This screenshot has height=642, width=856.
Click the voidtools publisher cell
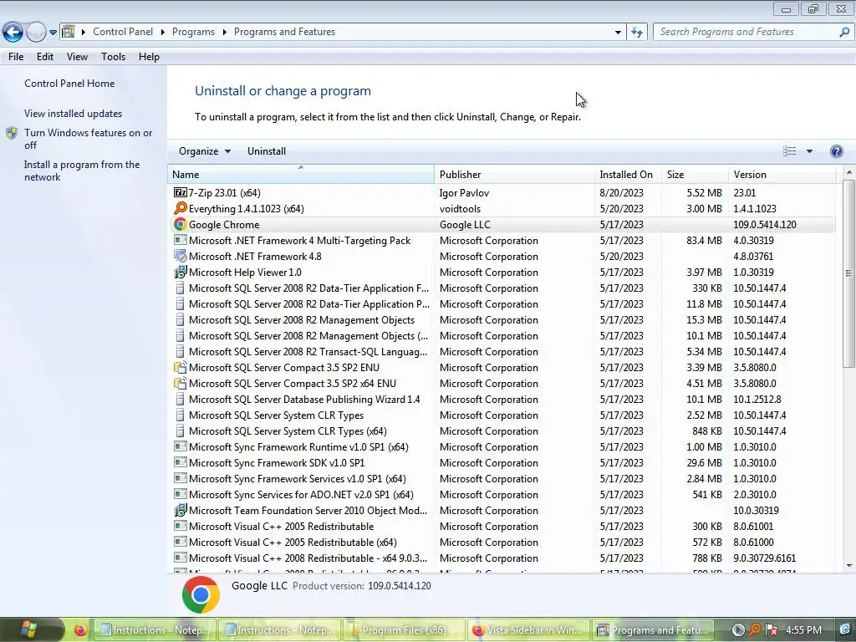[x=461, y=208]
